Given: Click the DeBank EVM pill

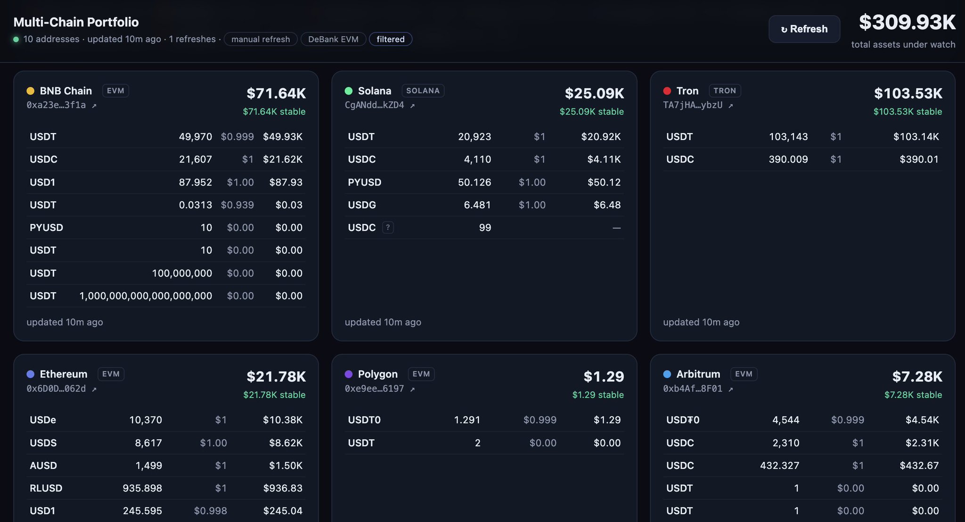Looking at the screenshot, I should (333, 39).
